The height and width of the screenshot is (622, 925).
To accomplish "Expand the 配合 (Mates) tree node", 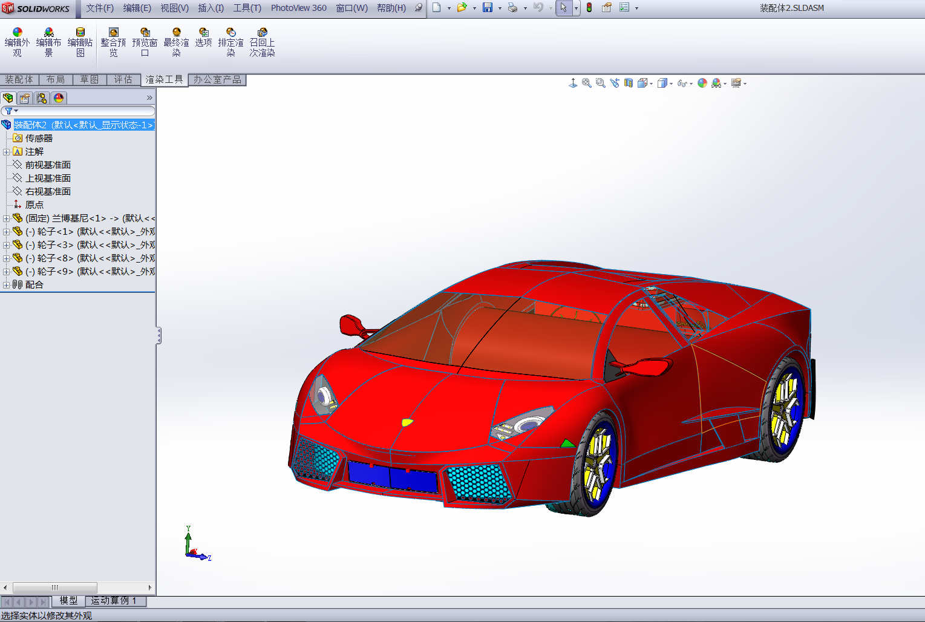I will point(6,285).
